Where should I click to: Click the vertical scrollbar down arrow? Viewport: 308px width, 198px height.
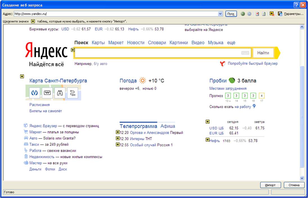click(x=302, y=178)
